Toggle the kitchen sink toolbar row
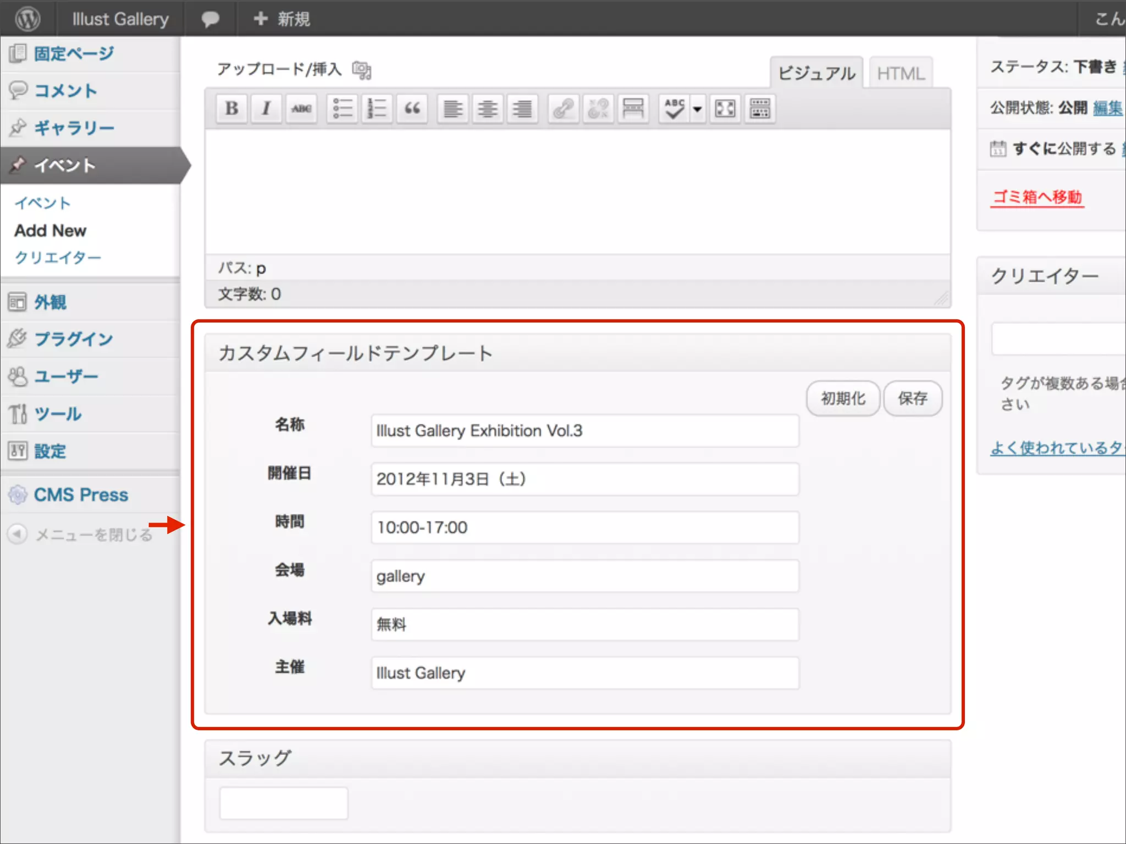Image resolution: width=1126 pixels, height=844 pixels. (760, 109)
